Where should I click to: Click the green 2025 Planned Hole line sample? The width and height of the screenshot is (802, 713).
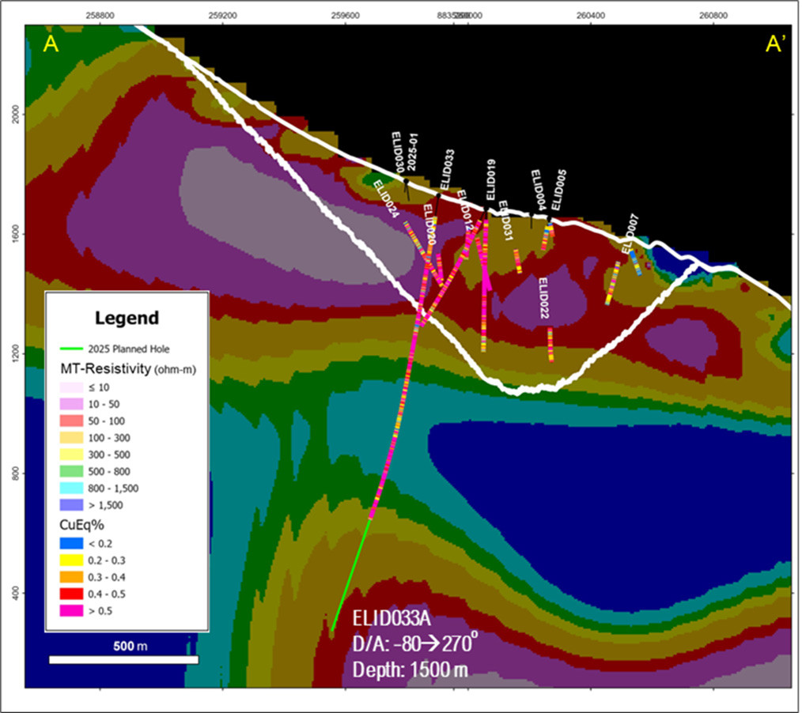coord(72,349)
